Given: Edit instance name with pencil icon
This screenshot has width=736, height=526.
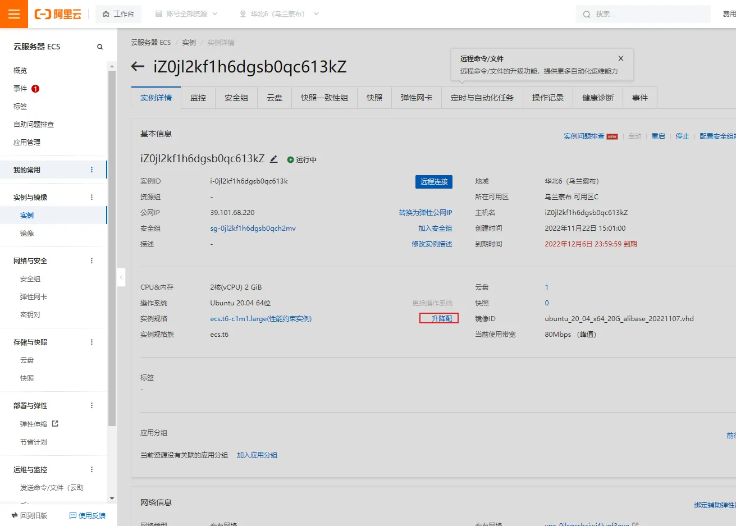Looking at the screenshot, I should (x=274, y=159).
